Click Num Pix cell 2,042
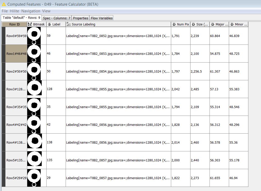The width and height of the screenshot is (261, 191). click(x=181, y=89)
